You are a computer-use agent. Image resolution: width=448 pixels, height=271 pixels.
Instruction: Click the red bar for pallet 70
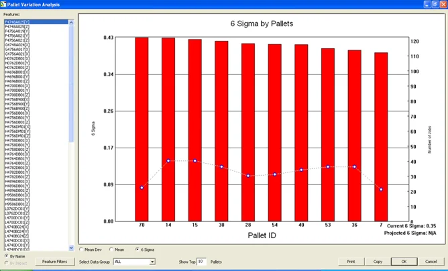[x=142, y=129]
